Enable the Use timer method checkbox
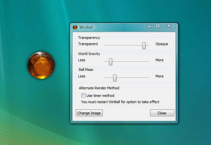This screenshot has width=211, height=145. (x=83, y=96)
